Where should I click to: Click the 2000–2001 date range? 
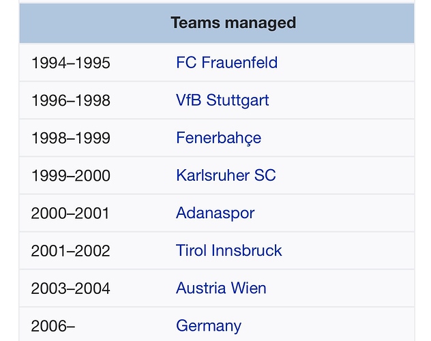point(70,213)
